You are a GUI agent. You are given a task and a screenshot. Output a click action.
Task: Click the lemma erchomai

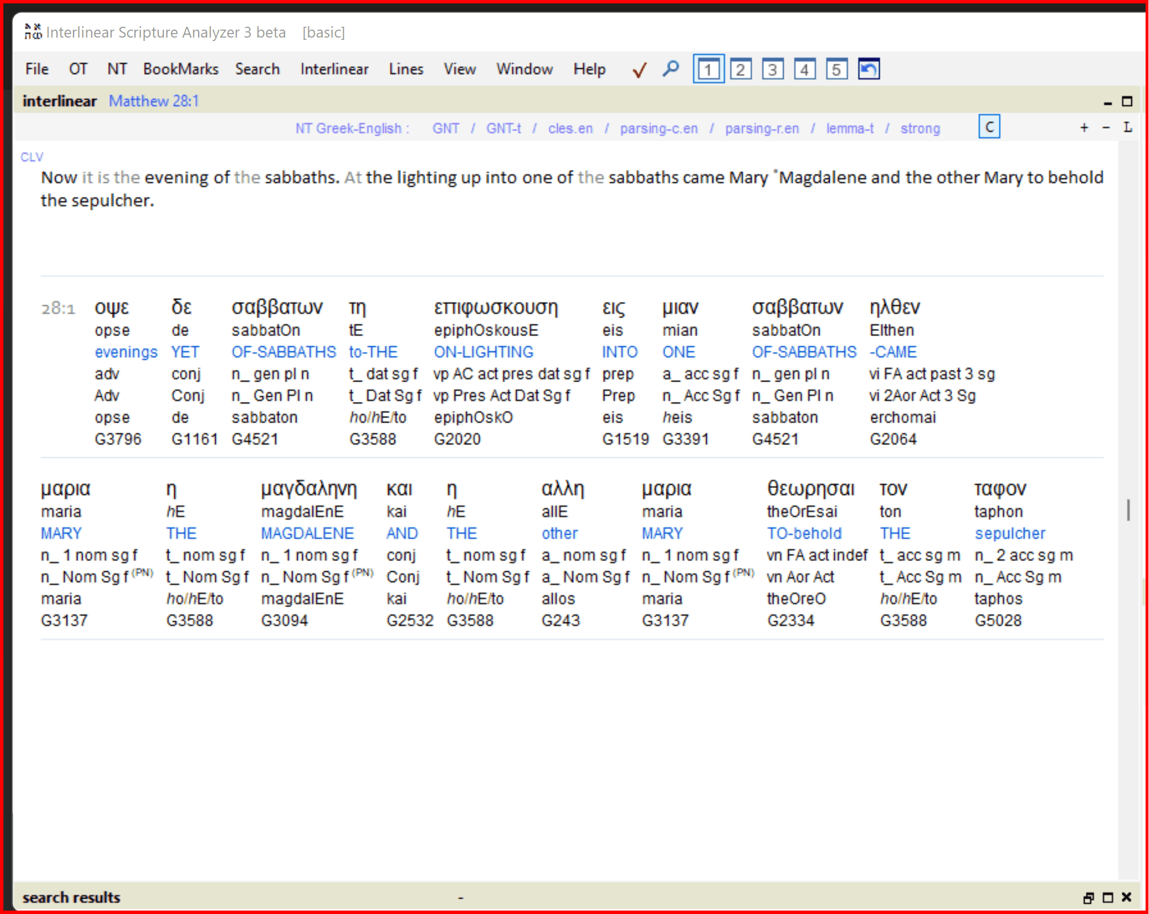[903, 417]
